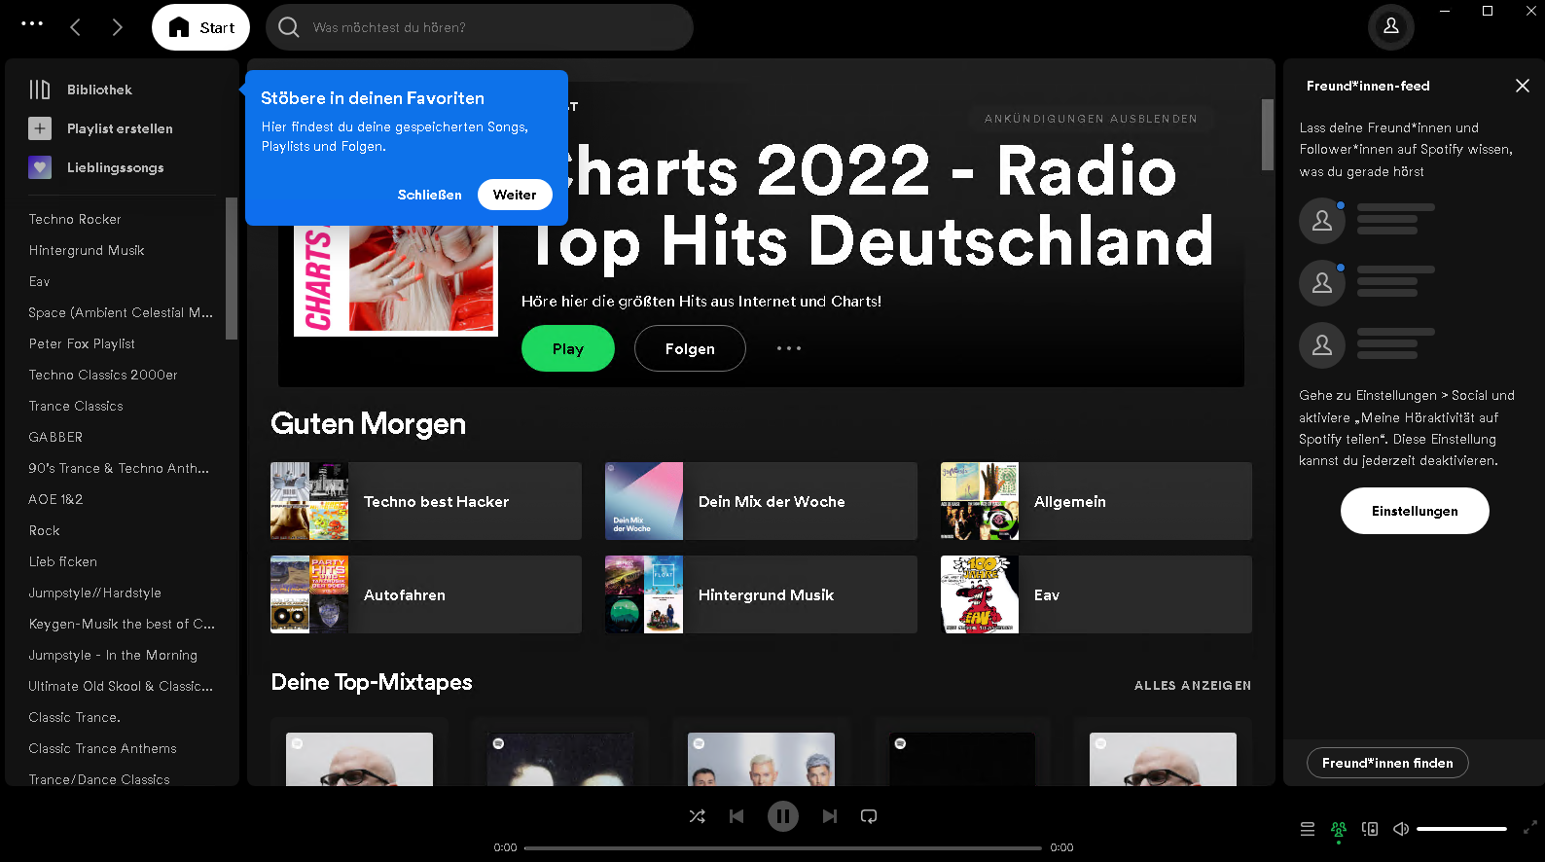Click the search field 'Was möchtest du hören?'

point(486,27)
